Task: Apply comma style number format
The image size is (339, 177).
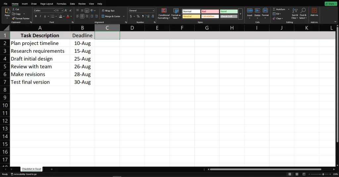Action: click(143, 16)
